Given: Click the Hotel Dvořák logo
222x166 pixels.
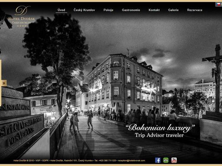Looking at the screenshot, I should 22,16.
